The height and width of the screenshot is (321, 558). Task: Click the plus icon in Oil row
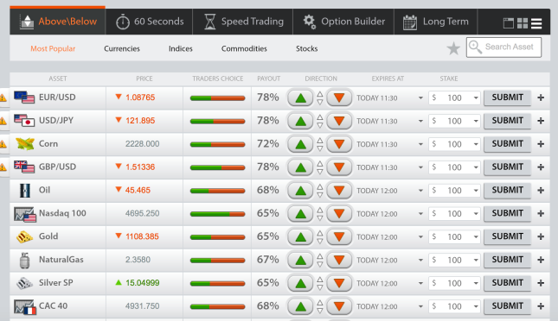[541, 191]
